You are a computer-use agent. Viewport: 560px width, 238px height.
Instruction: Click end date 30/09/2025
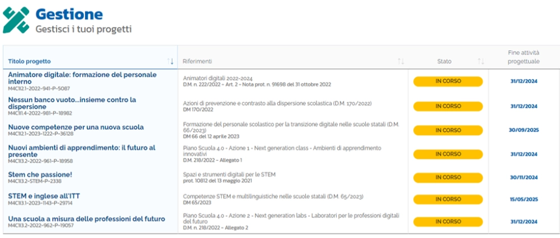[x=524, y=130]
